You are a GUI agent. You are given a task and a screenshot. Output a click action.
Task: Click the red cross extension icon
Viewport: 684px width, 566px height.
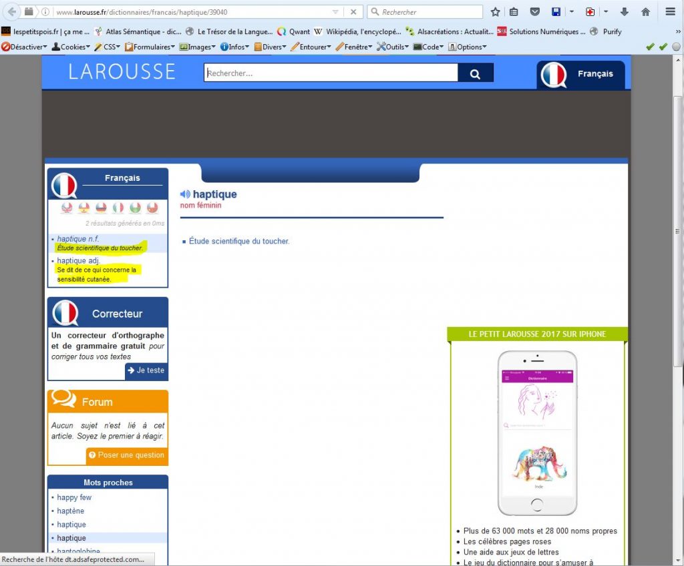tap(590, 12)
